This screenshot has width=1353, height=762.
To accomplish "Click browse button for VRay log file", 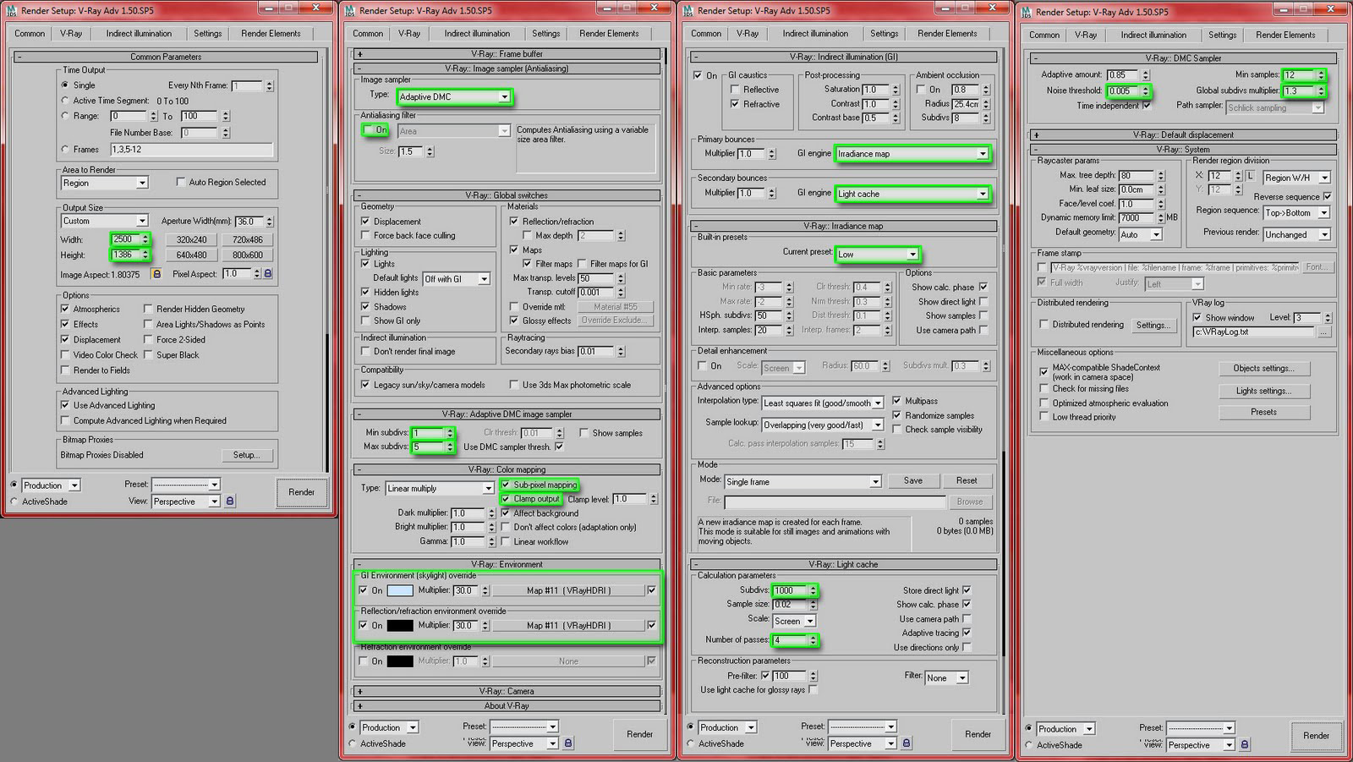I will coord(1323,332).
